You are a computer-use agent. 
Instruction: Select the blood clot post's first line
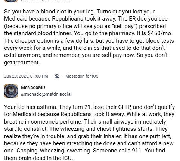point(79,12)
